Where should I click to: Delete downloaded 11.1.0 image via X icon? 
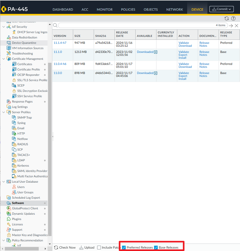point(156,52)
